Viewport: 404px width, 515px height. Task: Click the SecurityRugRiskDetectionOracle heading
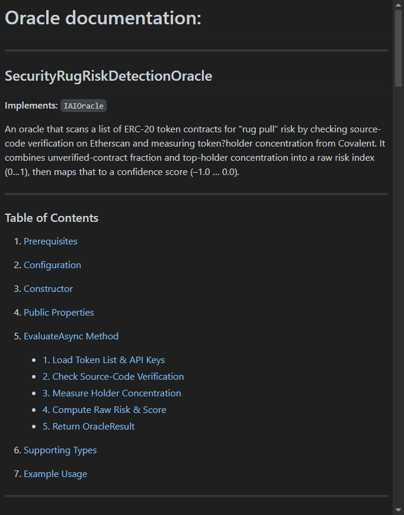point(108,76)
